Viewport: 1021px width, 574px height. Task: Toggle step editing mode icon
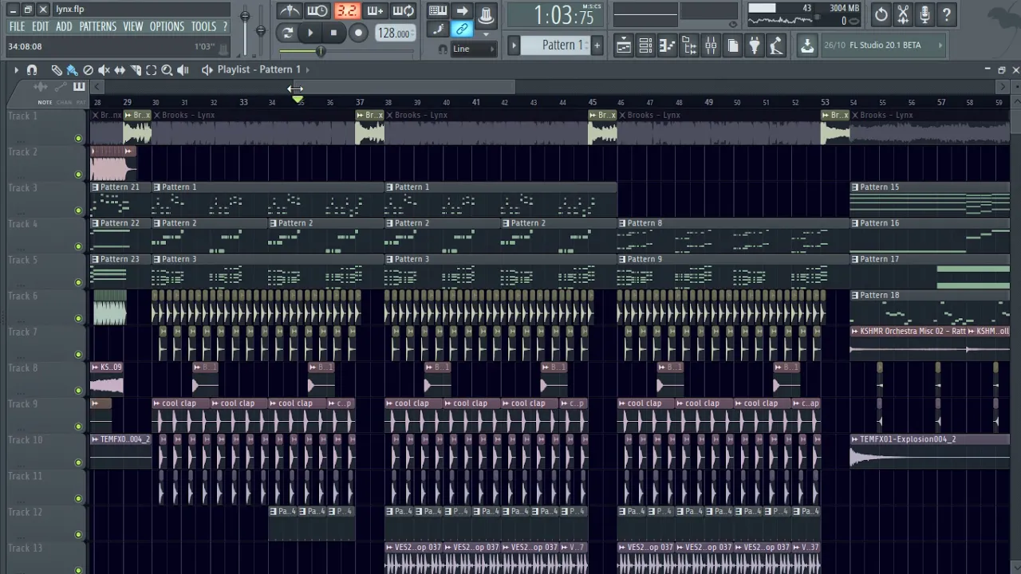point(437,30)
